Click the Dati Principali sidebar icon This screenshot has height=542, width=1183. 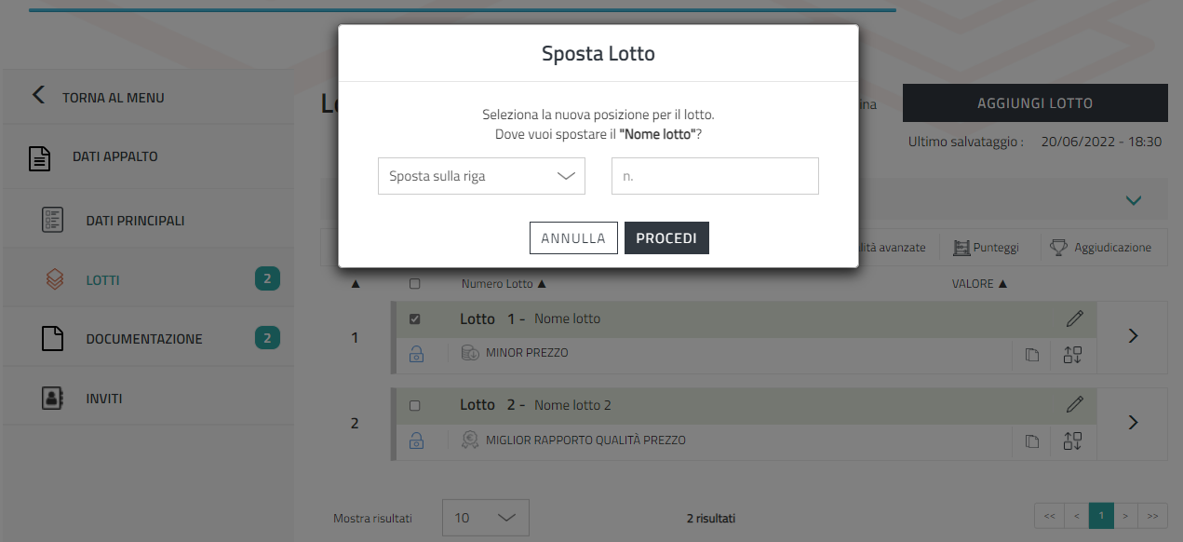click(53, 221)
